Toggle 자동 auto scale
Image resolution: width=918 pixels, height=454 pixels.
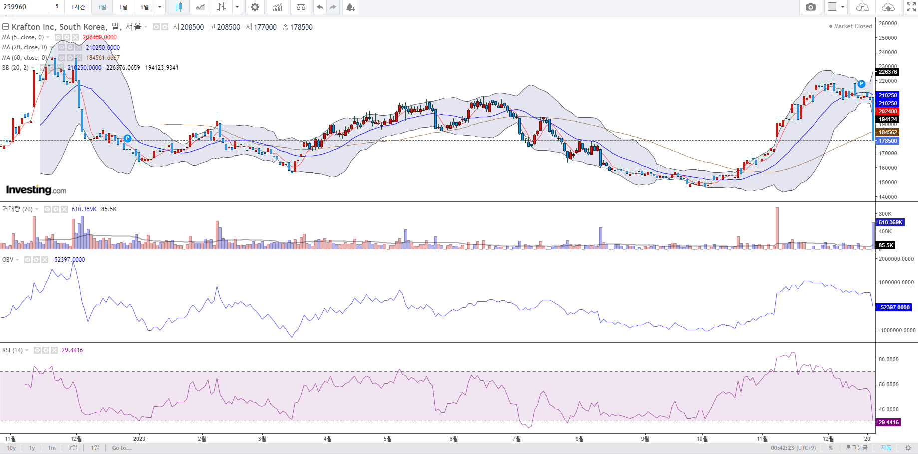pyautogui.click(x=886, y=448)
